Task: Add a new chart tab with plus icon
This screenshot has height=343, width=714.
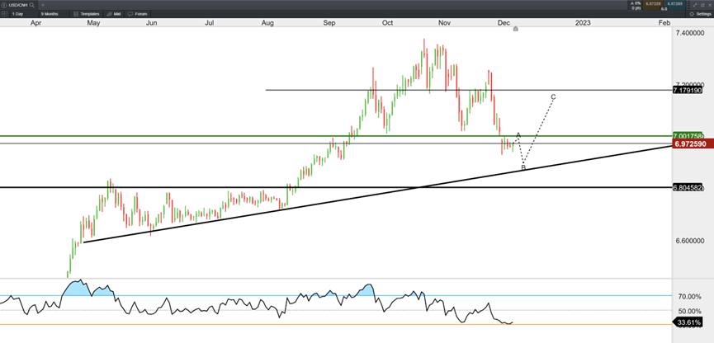Action: click(x=43, y=5)
